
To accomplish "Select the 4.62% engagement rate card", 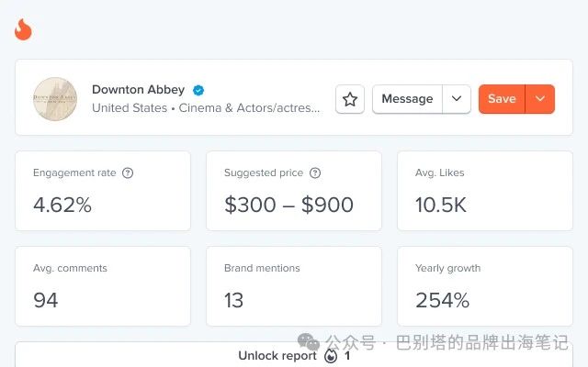I will [x=103, y=191].
